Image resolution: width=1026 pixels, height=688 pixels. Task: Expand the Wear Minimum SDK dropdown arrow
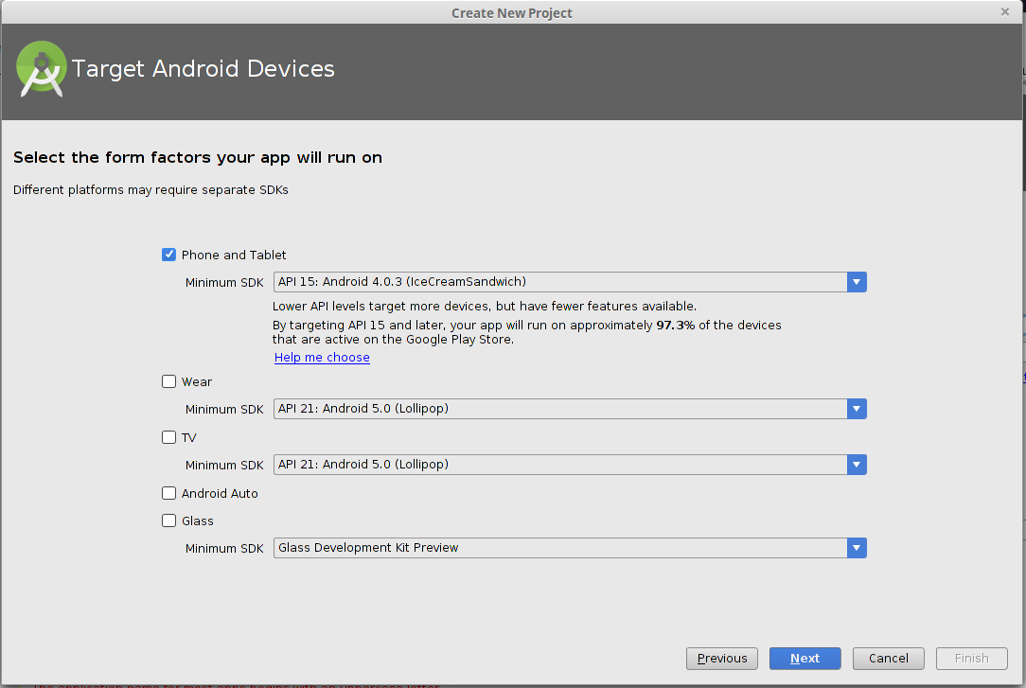[x=857, y=409]
